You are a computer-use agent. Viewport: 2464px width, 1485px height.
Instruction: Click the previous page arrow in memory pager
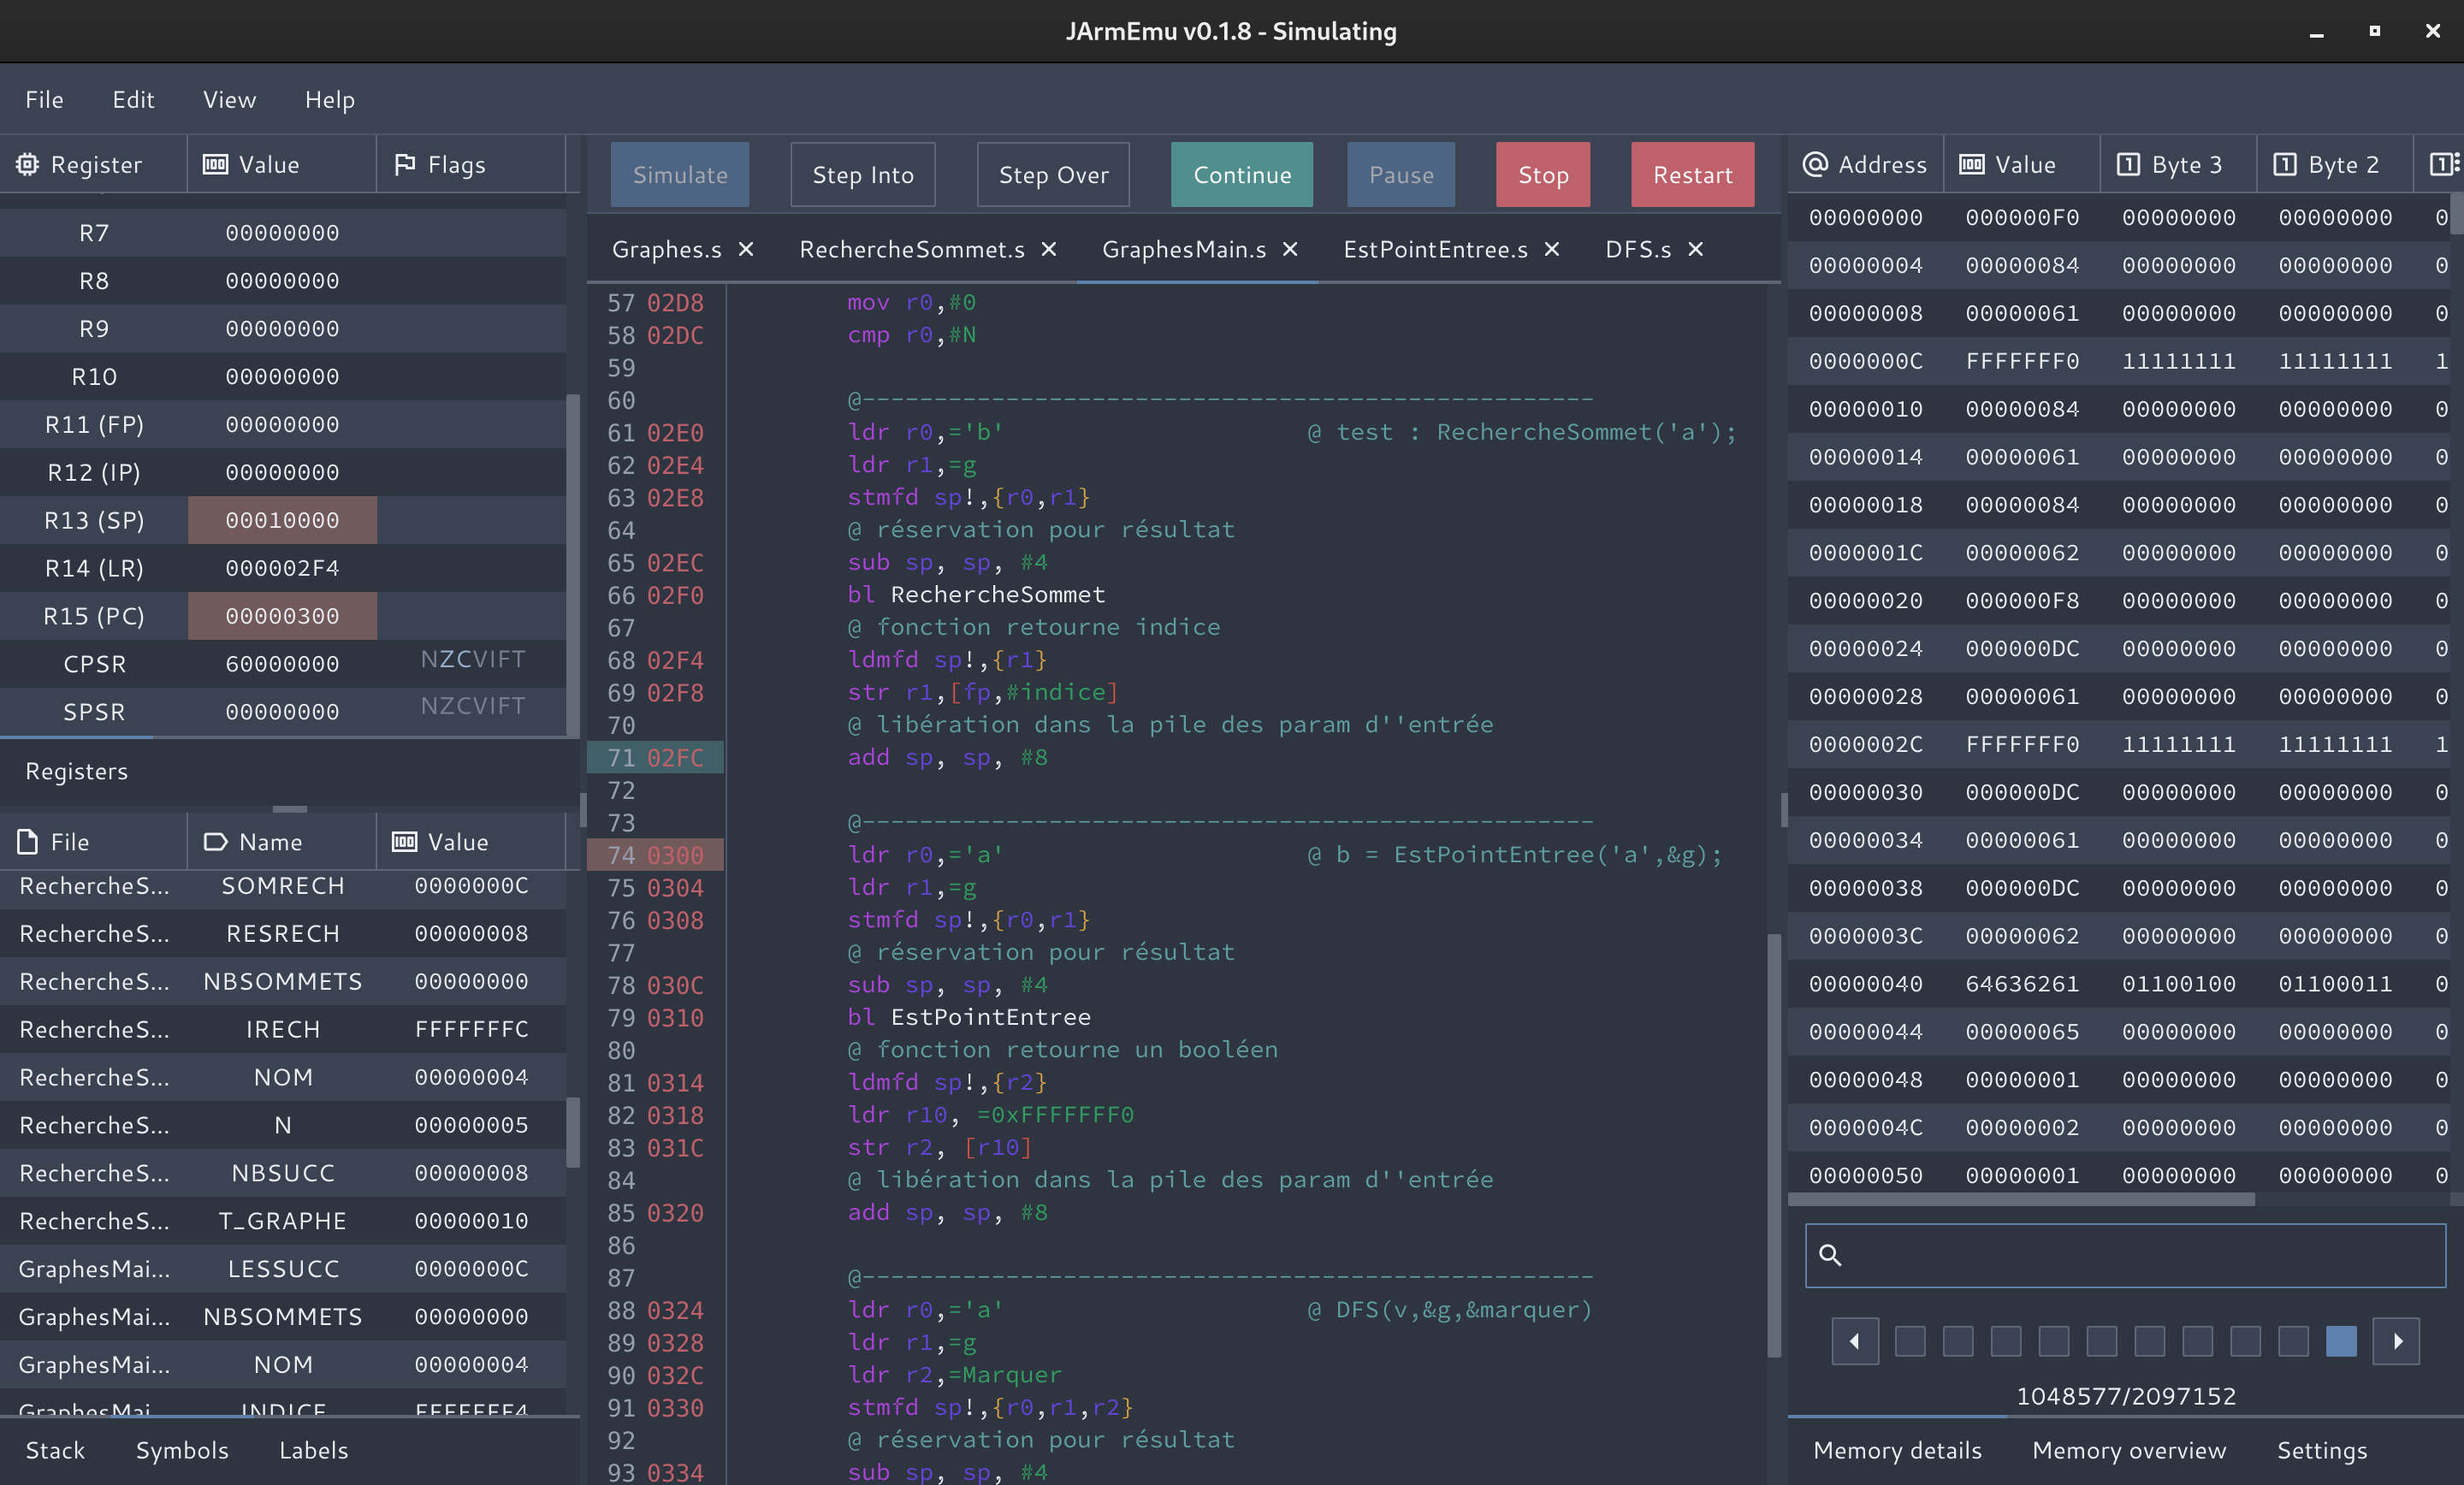click(1854, 1342)
